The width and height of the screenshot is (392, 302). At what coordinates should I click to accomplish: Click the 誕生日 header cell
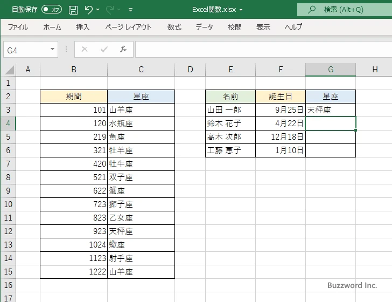(x=281, y=97)
